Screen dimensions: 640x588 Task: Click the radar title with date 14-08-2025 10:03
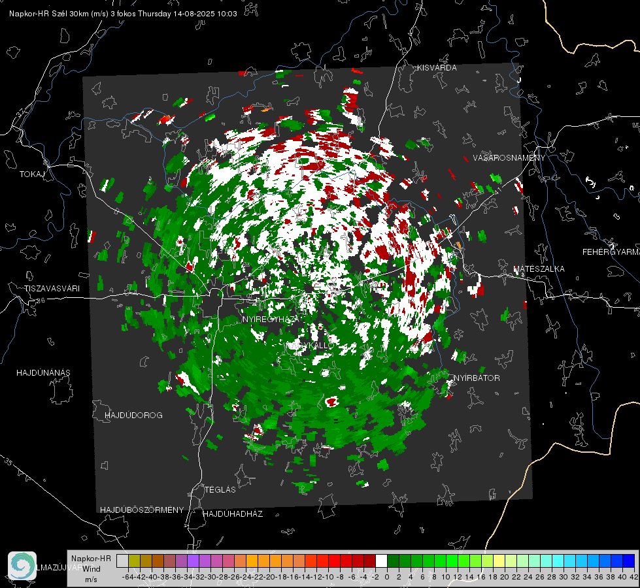[x=123, y=14]
